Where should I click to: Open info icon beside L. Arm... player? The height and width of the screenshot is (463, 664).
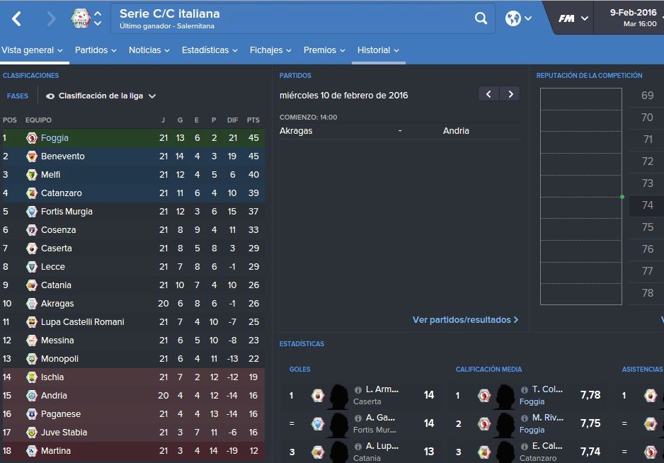(357, 389)
